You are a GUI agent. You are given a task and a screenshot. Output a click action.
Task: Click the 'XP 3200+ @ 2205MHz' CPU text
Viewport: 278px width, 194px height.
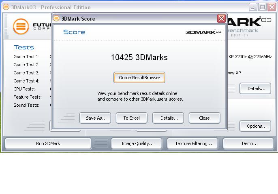pyautogui.click(x=250, y=57)
